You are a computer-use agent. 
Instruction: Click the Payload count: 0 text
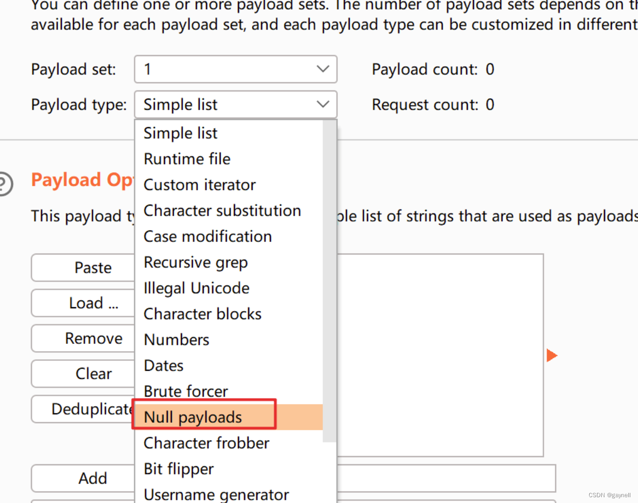point(433,69)
